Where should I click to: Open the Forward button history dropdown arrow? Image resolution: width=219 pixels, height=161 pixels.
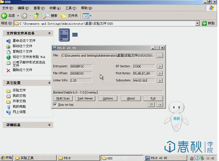(30, 16)
